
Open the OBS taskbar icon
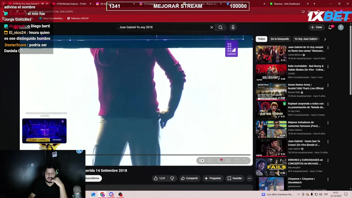click(x=120, y=194)
